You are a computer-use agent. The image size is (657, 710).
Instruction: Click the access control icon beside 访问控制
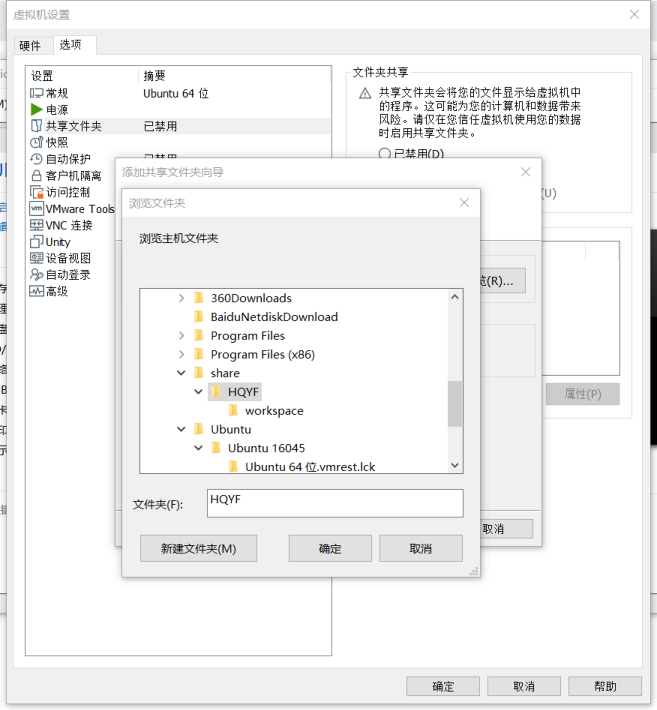click(x=36, y=192)
